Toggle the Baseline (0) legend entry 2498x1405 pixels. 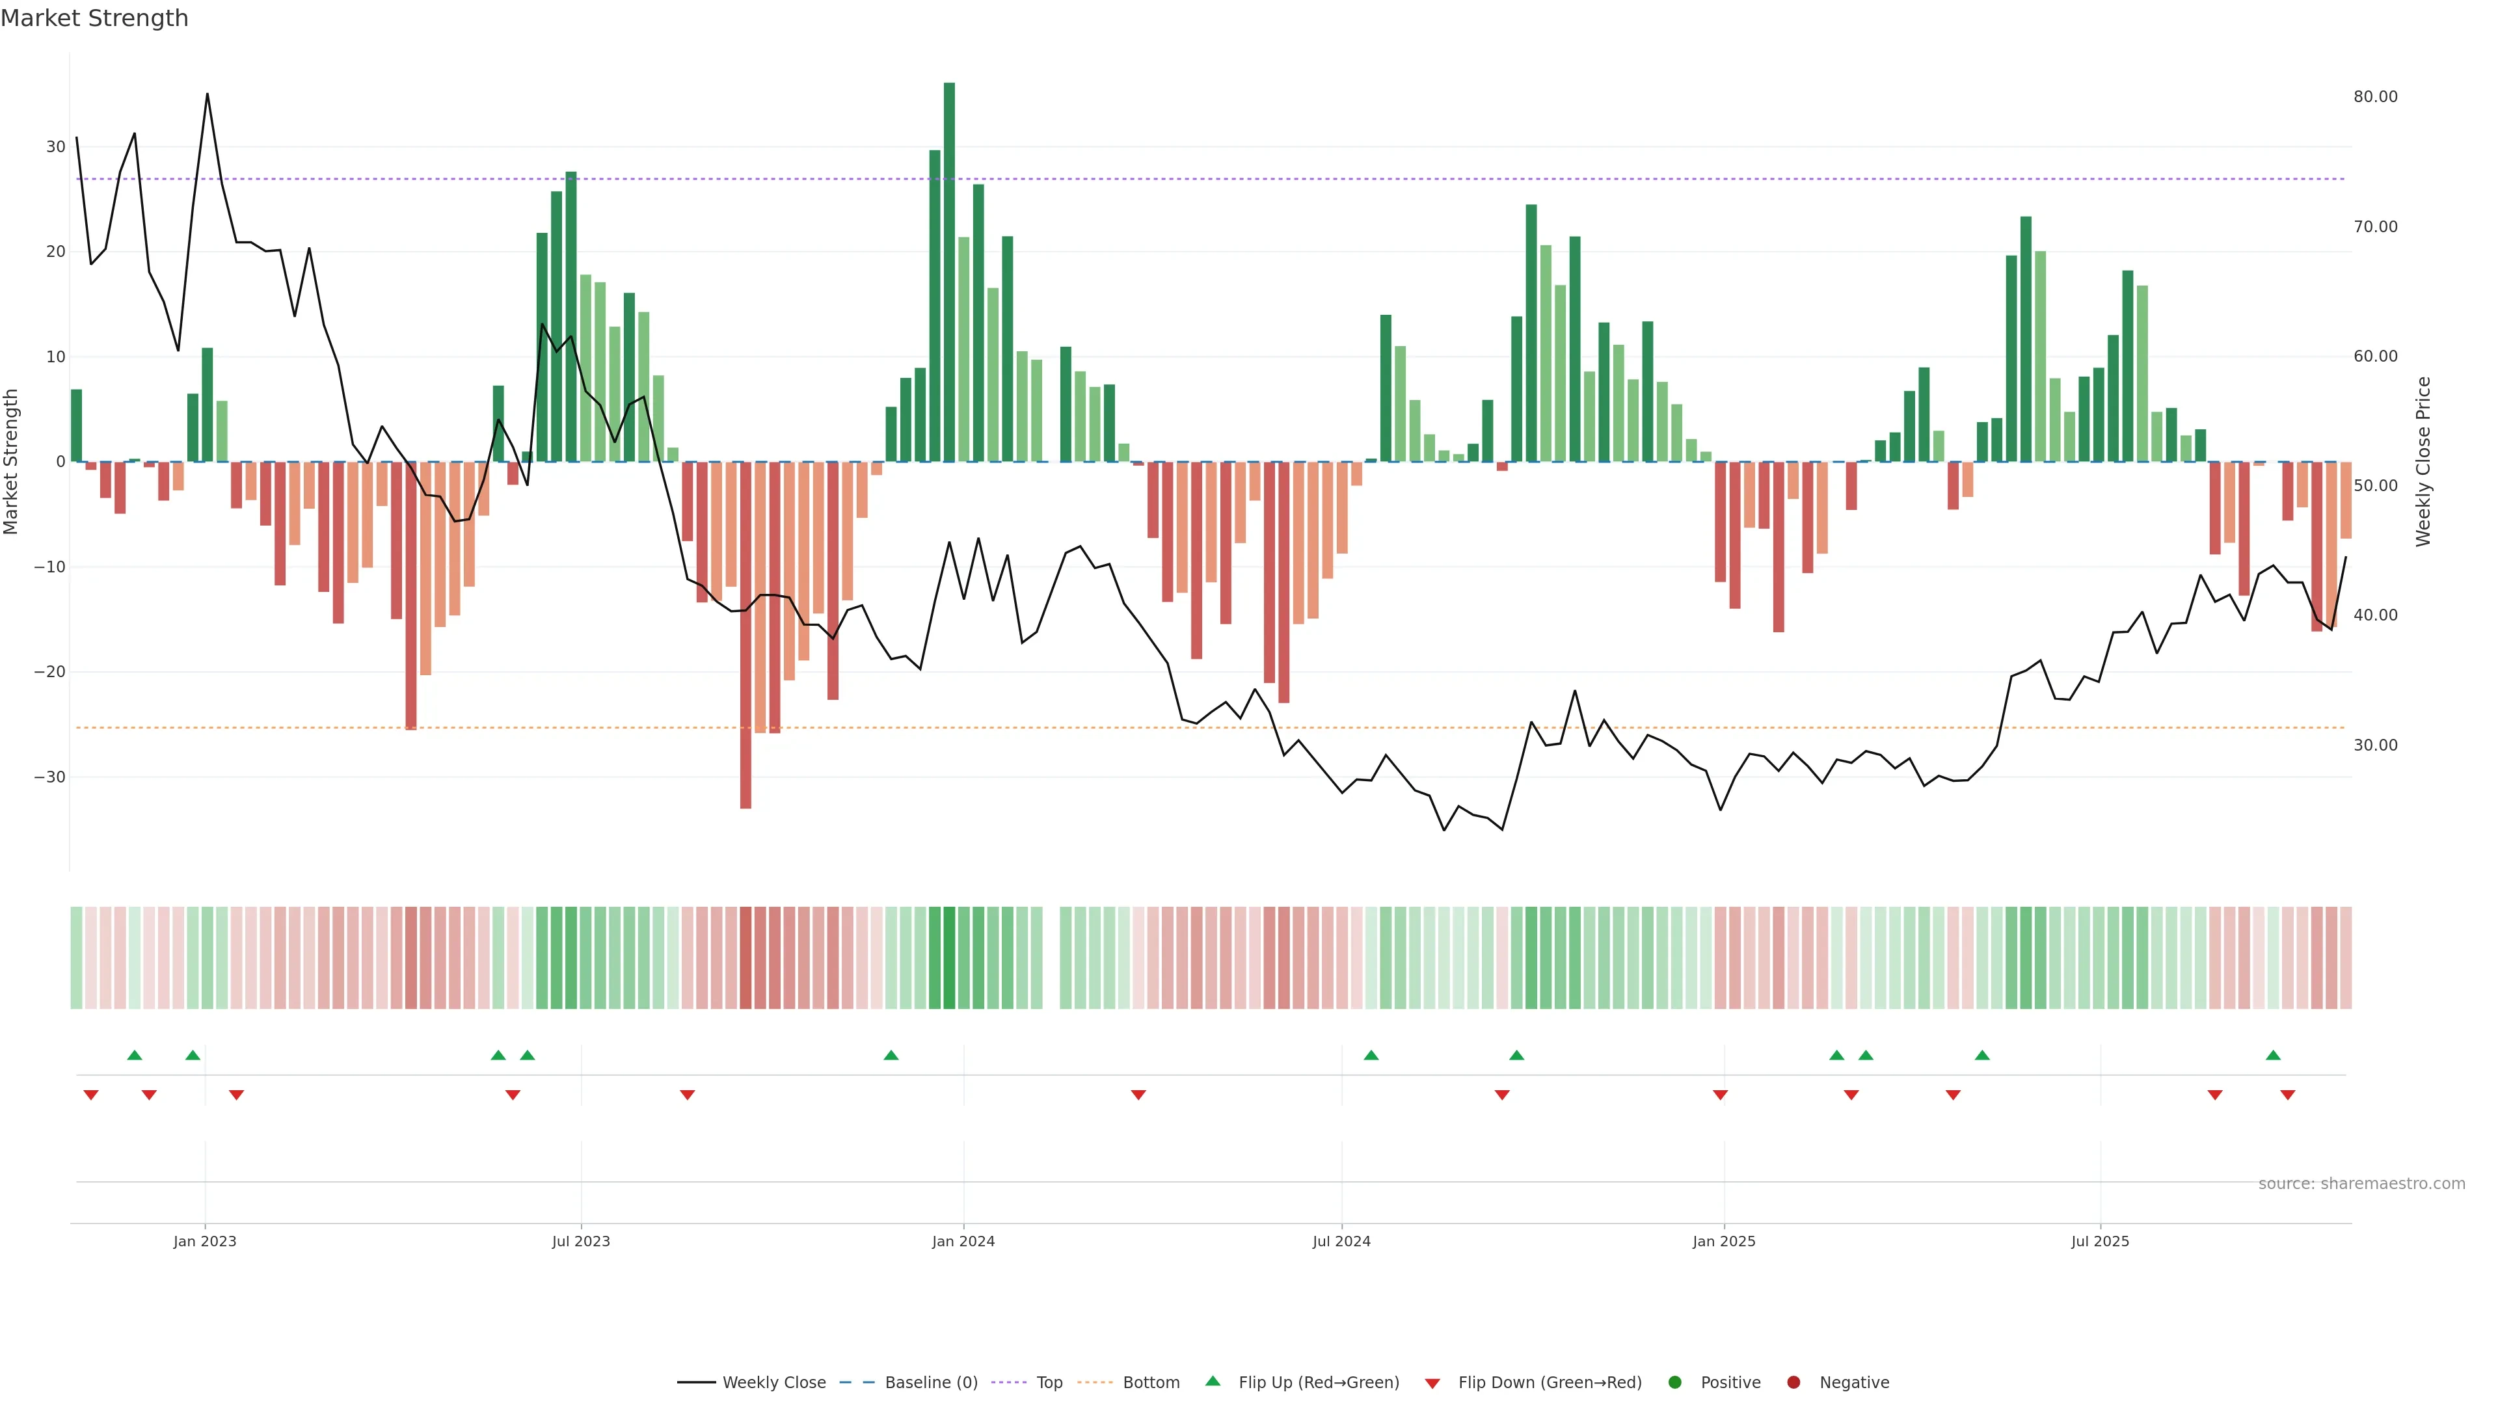pyautogui.click(x=931, y=1383)
